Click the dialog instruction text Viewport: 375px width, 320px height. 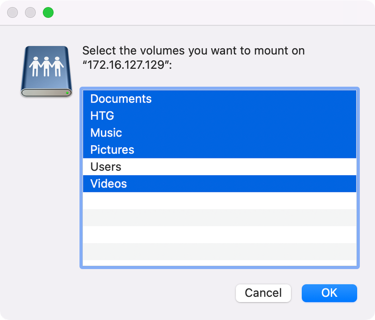(193, 51)
